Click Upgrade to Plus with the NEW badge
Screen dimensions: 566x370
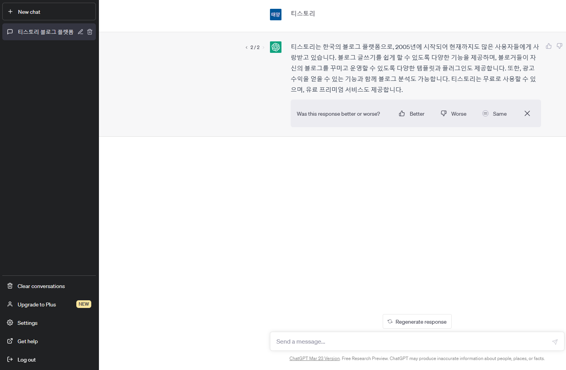click(36, 304)
